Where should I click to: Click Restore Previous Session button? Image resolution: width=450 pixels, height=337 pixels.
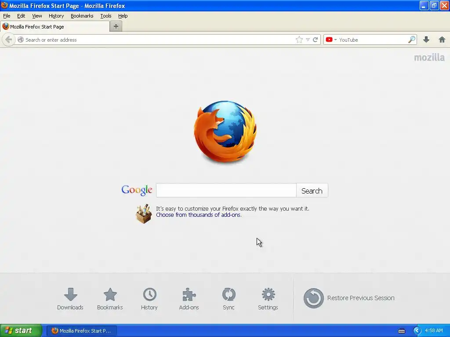tap(349, 298)
